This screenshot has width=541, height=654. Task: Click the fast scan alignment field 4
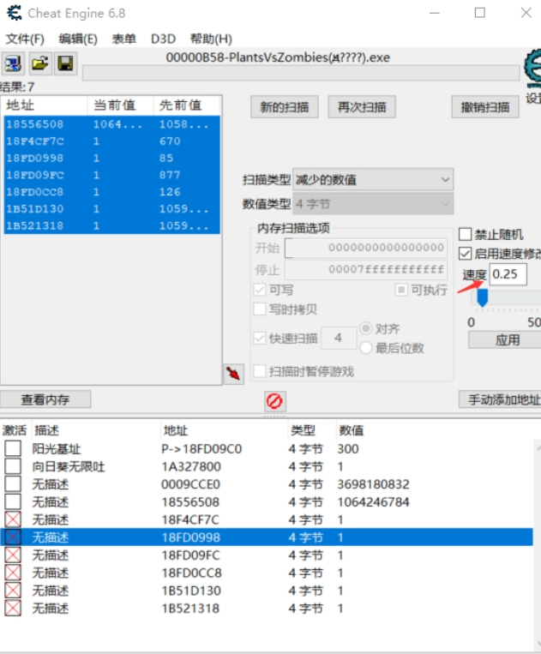click(339, 338)
